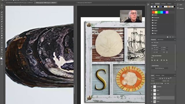Select Layer 2 thumbnail in Layers panel
Viewport: 185px width, 104px height.
[155, 98]
